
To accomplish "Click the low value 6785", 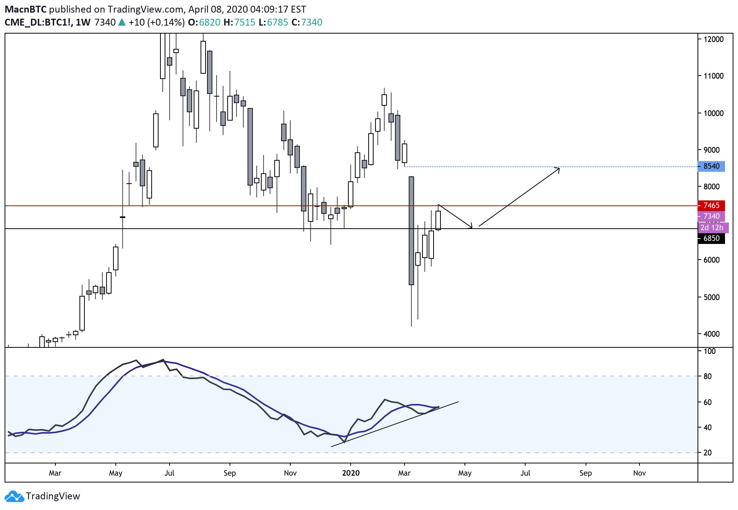I will [x=278, y=23].
